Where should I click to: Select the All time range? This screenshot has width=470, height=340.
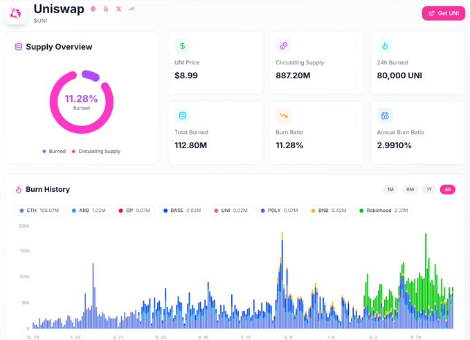[448, 190]
